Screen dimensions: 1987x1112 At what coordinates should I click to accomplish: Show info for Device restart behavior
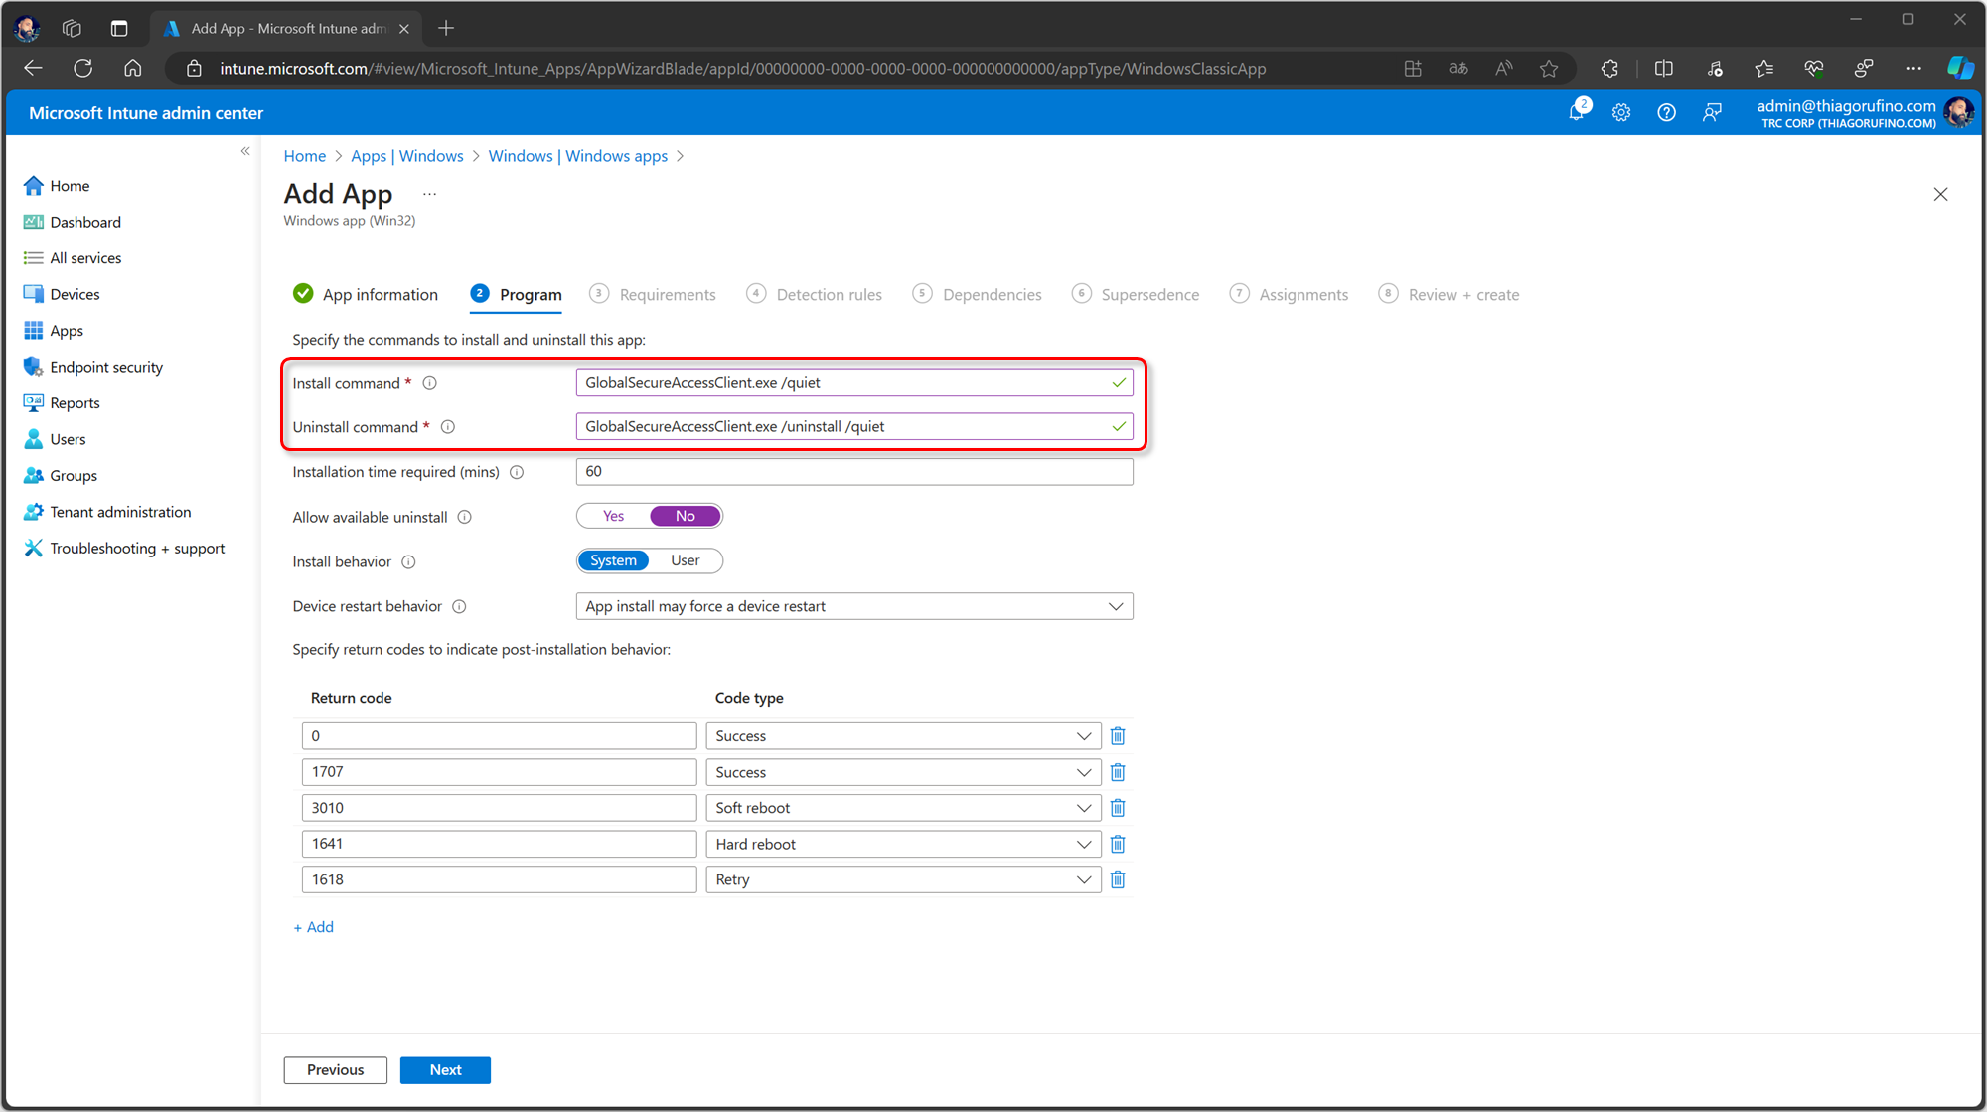459,606
